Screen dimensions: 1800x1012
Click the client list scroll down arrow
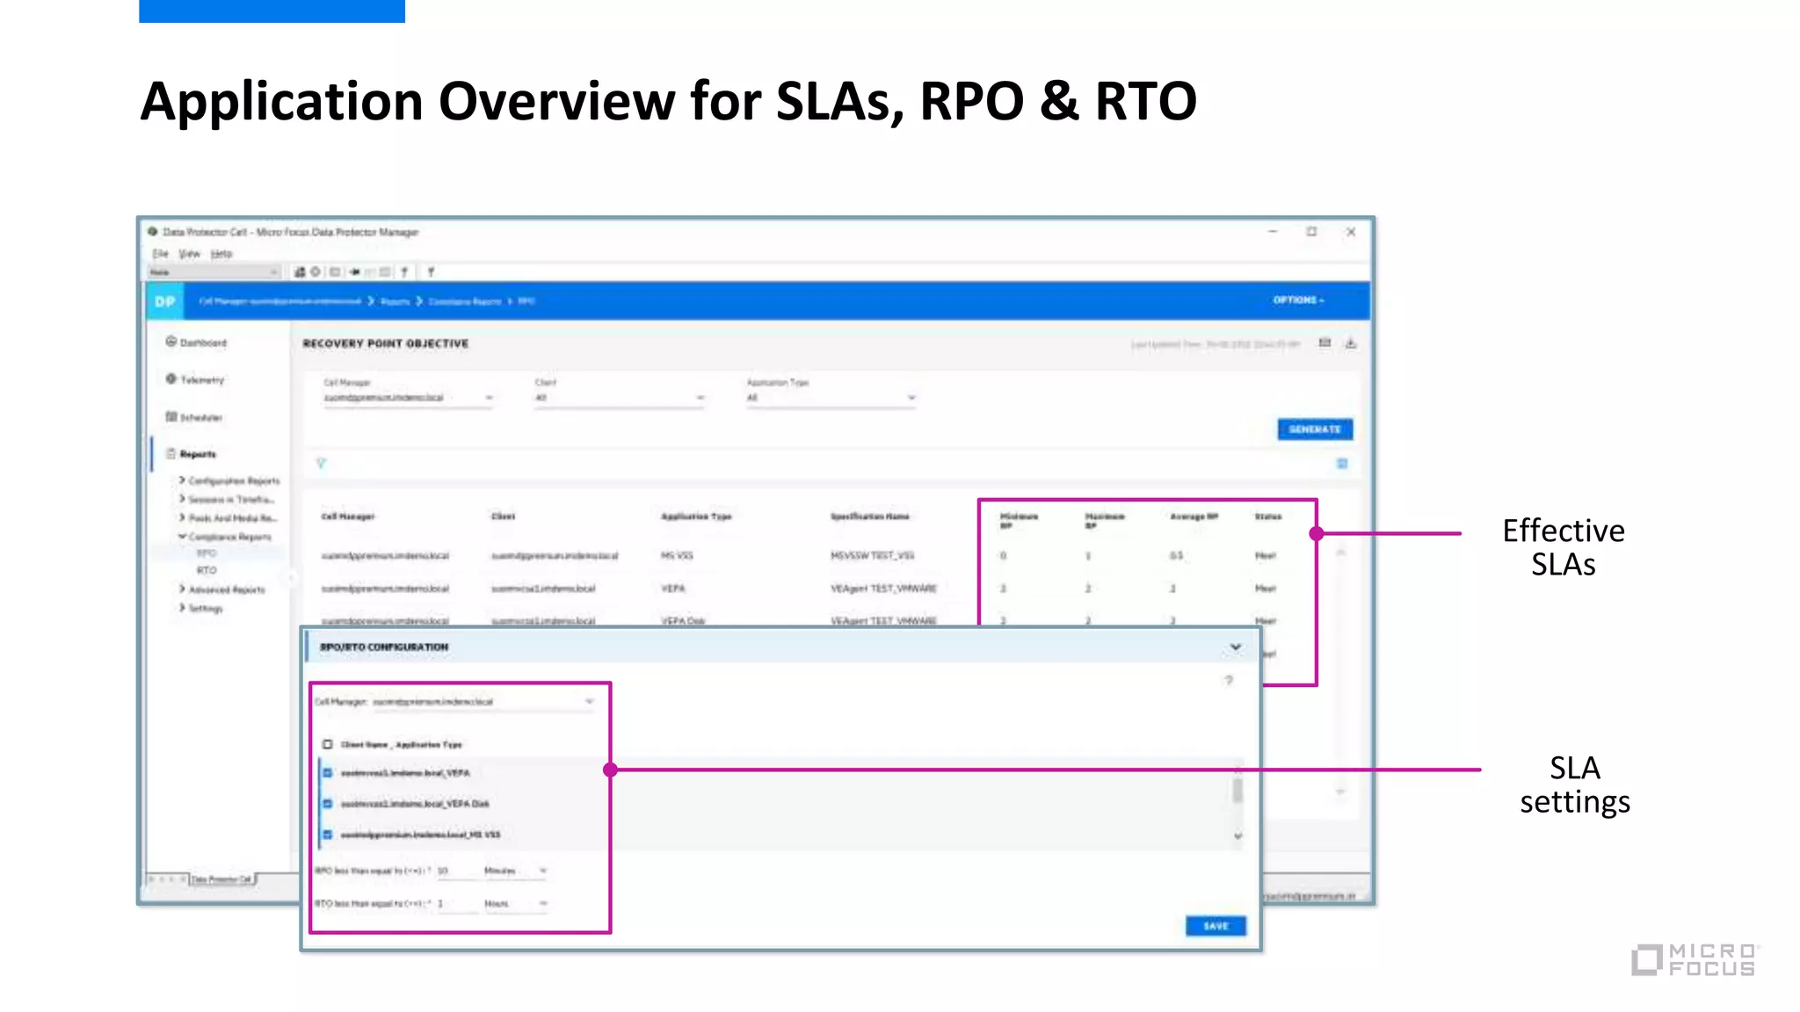tap(1237, 836)
